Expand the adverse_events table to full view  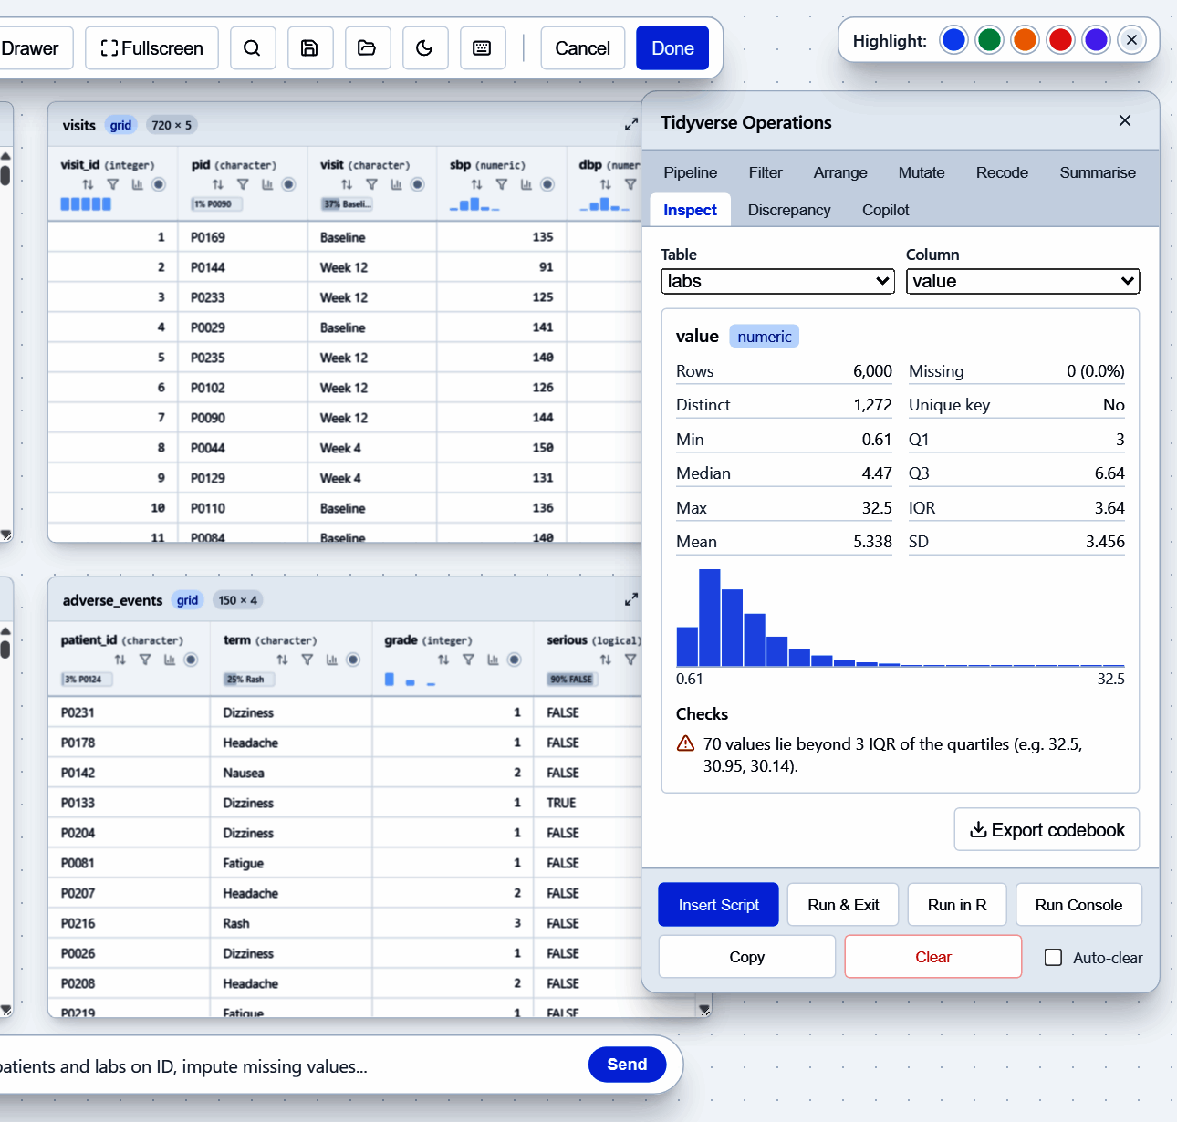pyautogui.click(x=631, y=599)
